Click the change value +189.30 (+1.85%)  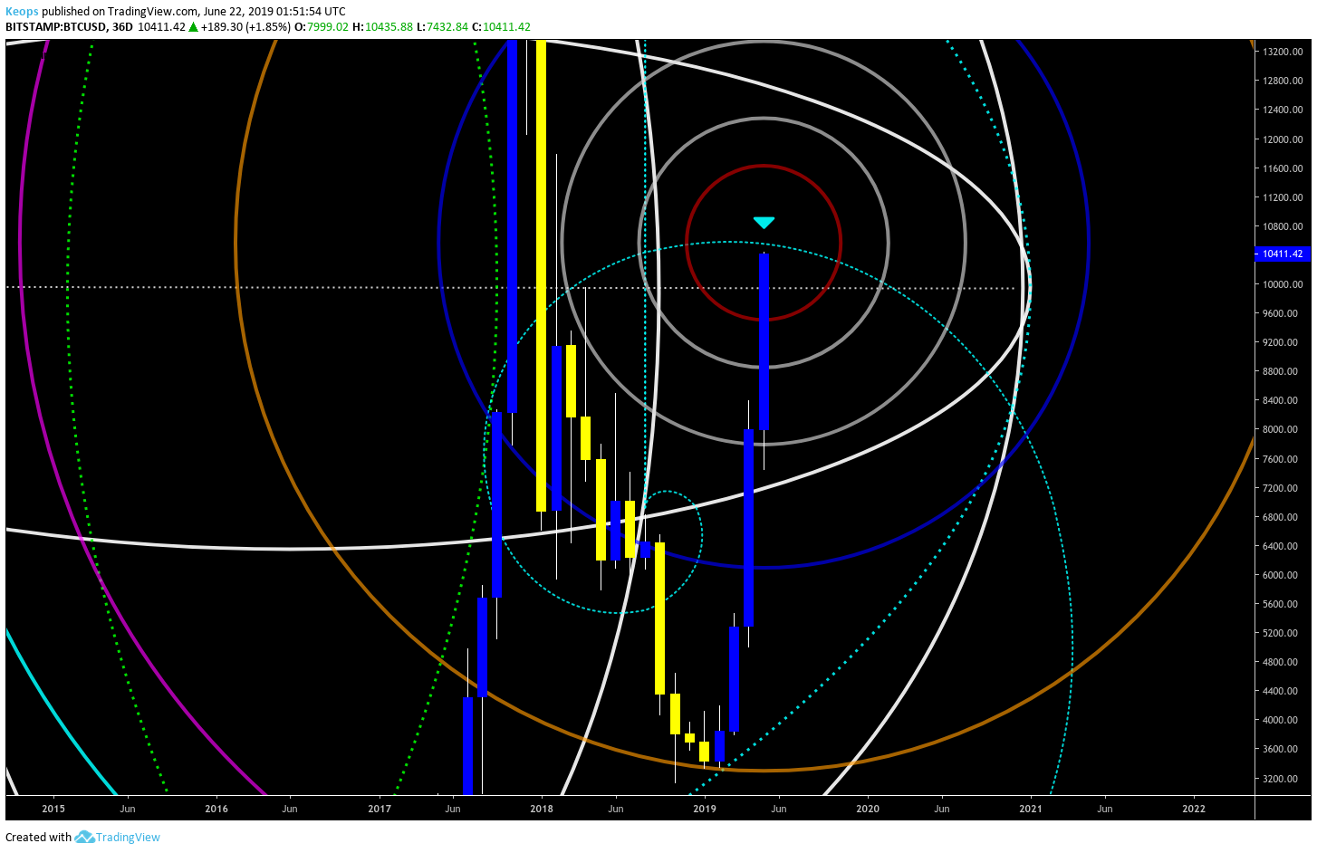click(245, 27)
